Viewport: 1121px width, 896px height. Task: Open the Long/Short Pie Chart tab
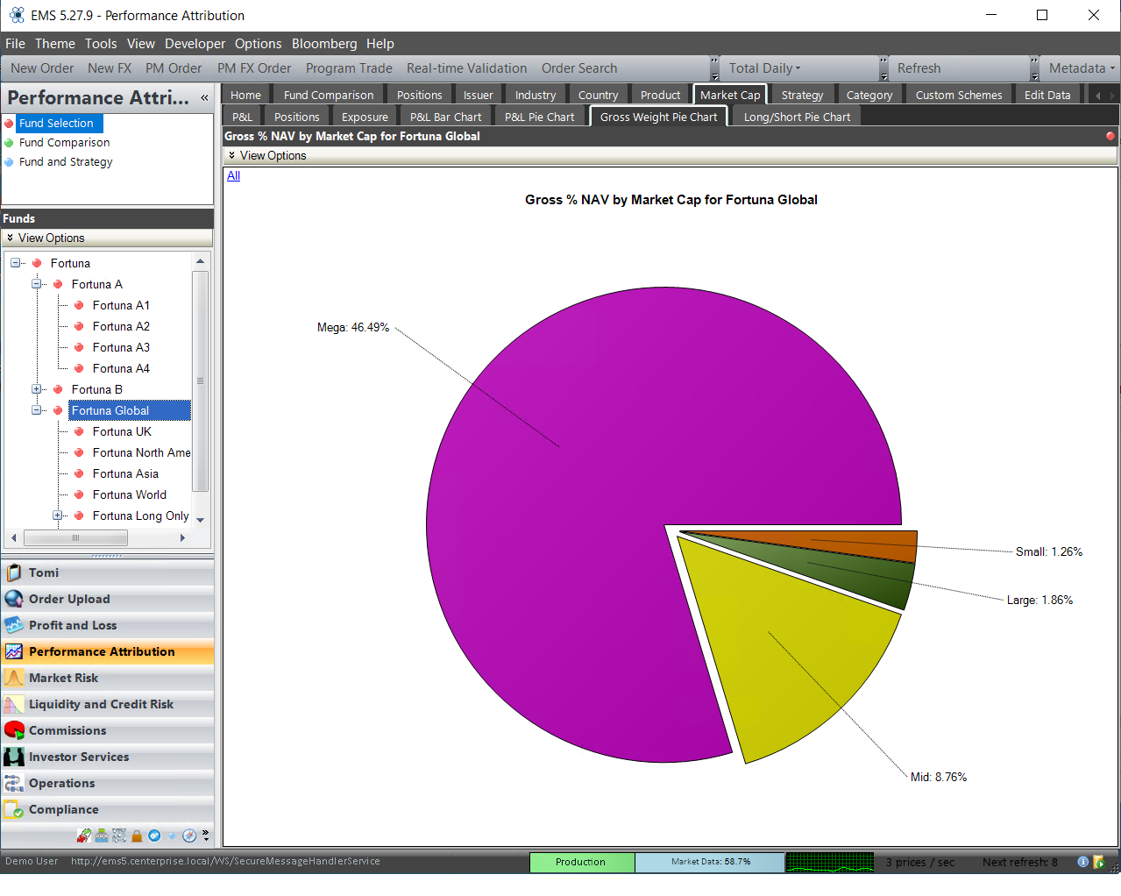(797, 117)
